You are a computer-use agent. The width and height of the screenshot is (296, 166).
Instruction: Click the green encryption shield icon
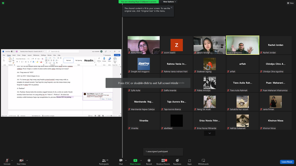tap(3, 3)
